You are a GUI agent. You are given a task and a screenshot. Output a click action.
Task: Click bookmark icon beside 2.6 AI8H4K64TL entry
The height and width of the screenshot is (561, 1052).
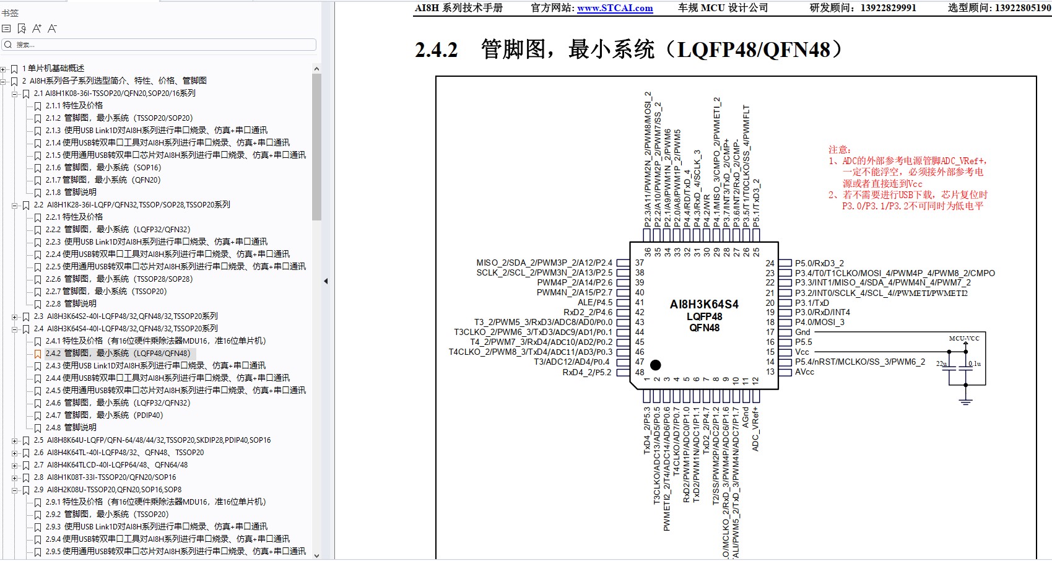point(26,453)
